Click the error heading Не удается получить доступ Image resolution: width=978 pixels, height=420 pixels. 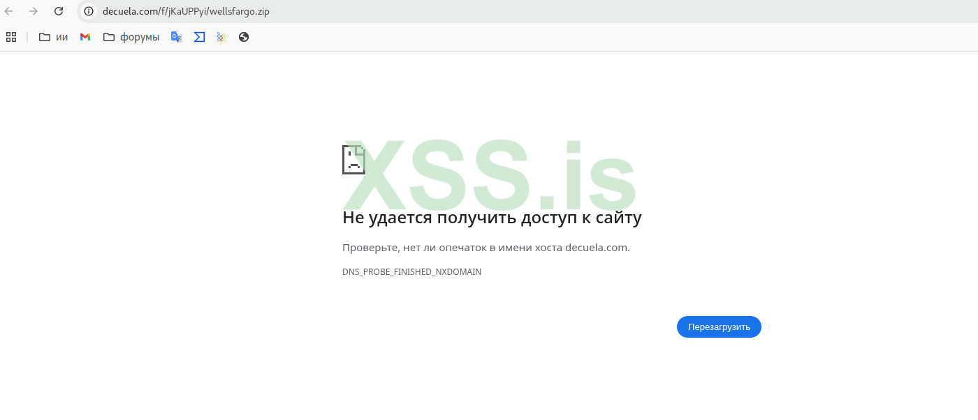[492, 217]
